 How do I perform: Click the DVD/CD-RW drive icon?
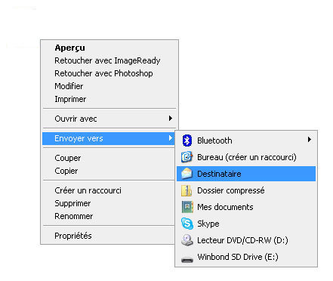[187, 240]
